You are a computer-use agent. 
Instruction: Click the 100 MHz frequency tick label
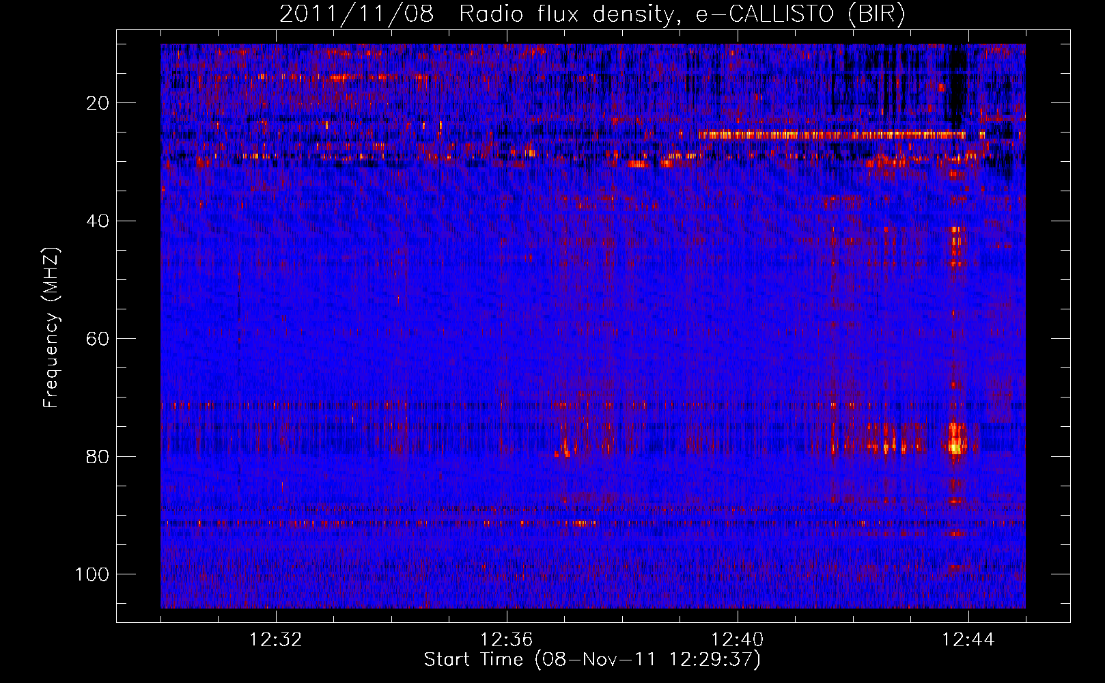[x=92, y=574]
